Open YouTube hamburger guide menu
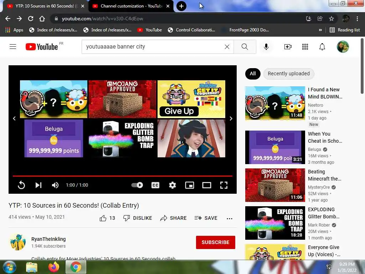Screen dimensions: 365x274 coord(13,47)
